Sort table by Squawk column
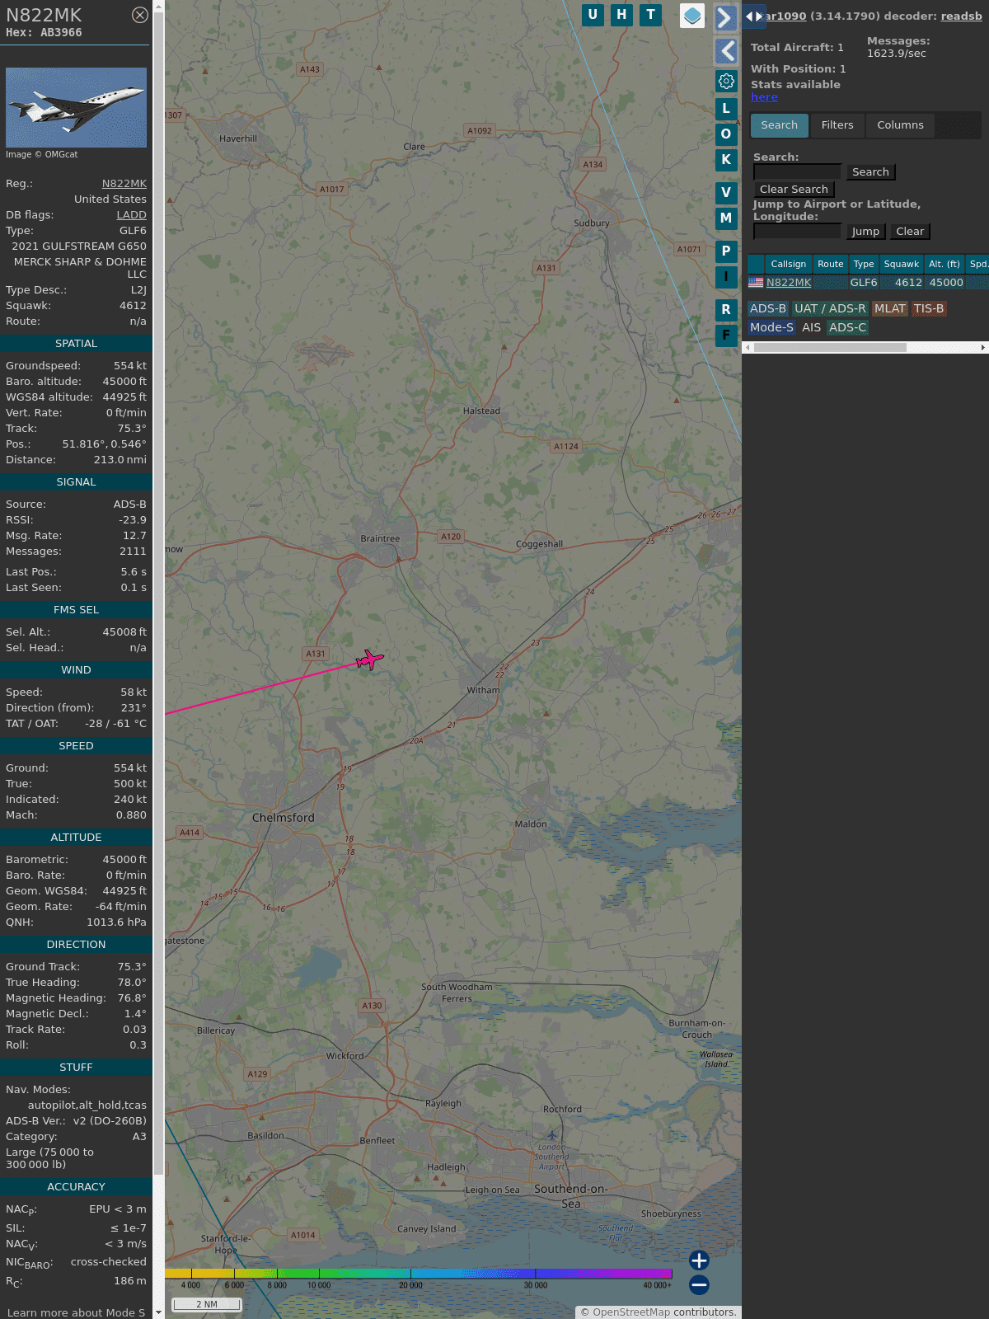This screenshot has width=989, height=1319. [901, 264]
